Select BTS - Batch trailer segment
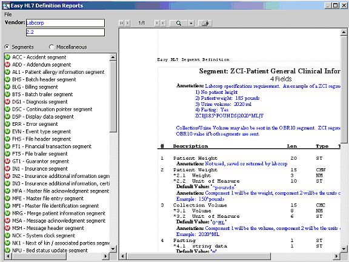This screenshot has height=262, width=349. pyautogui.click(x=42, y=94)
